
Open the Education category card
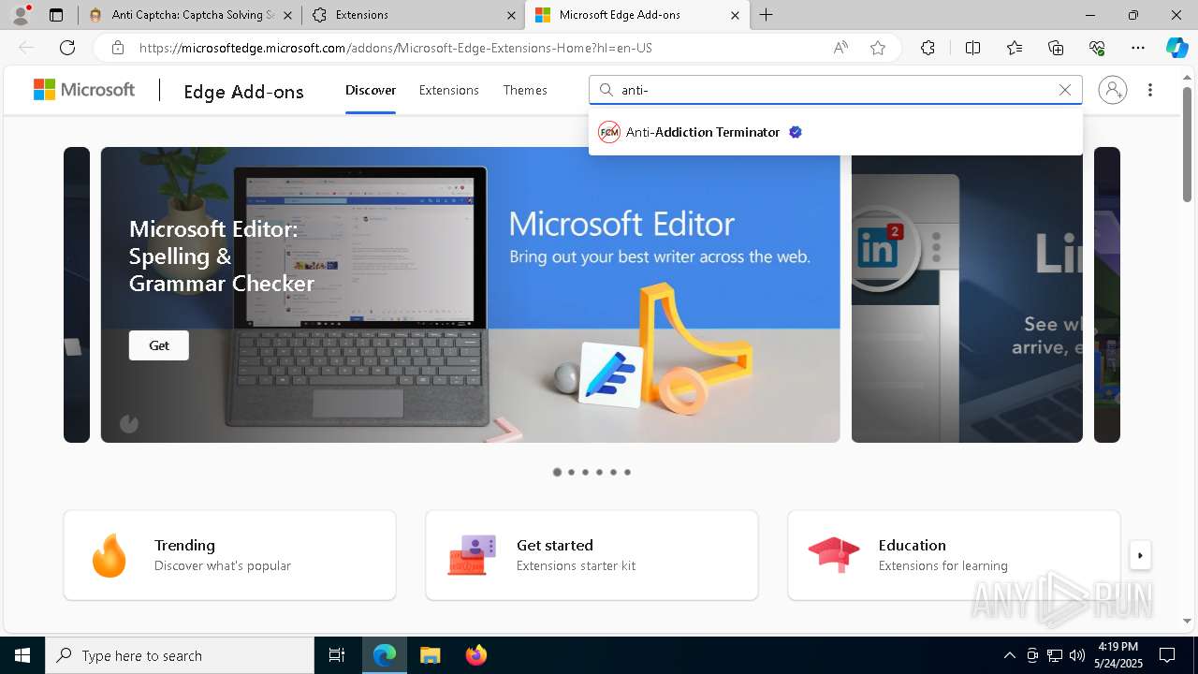[954, 555]
